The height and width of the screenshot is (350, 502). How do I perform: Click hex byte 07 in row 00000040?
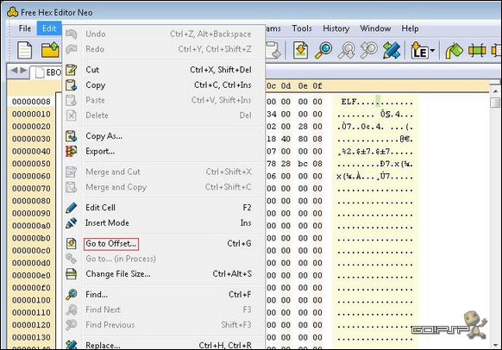tap(272, 152)
